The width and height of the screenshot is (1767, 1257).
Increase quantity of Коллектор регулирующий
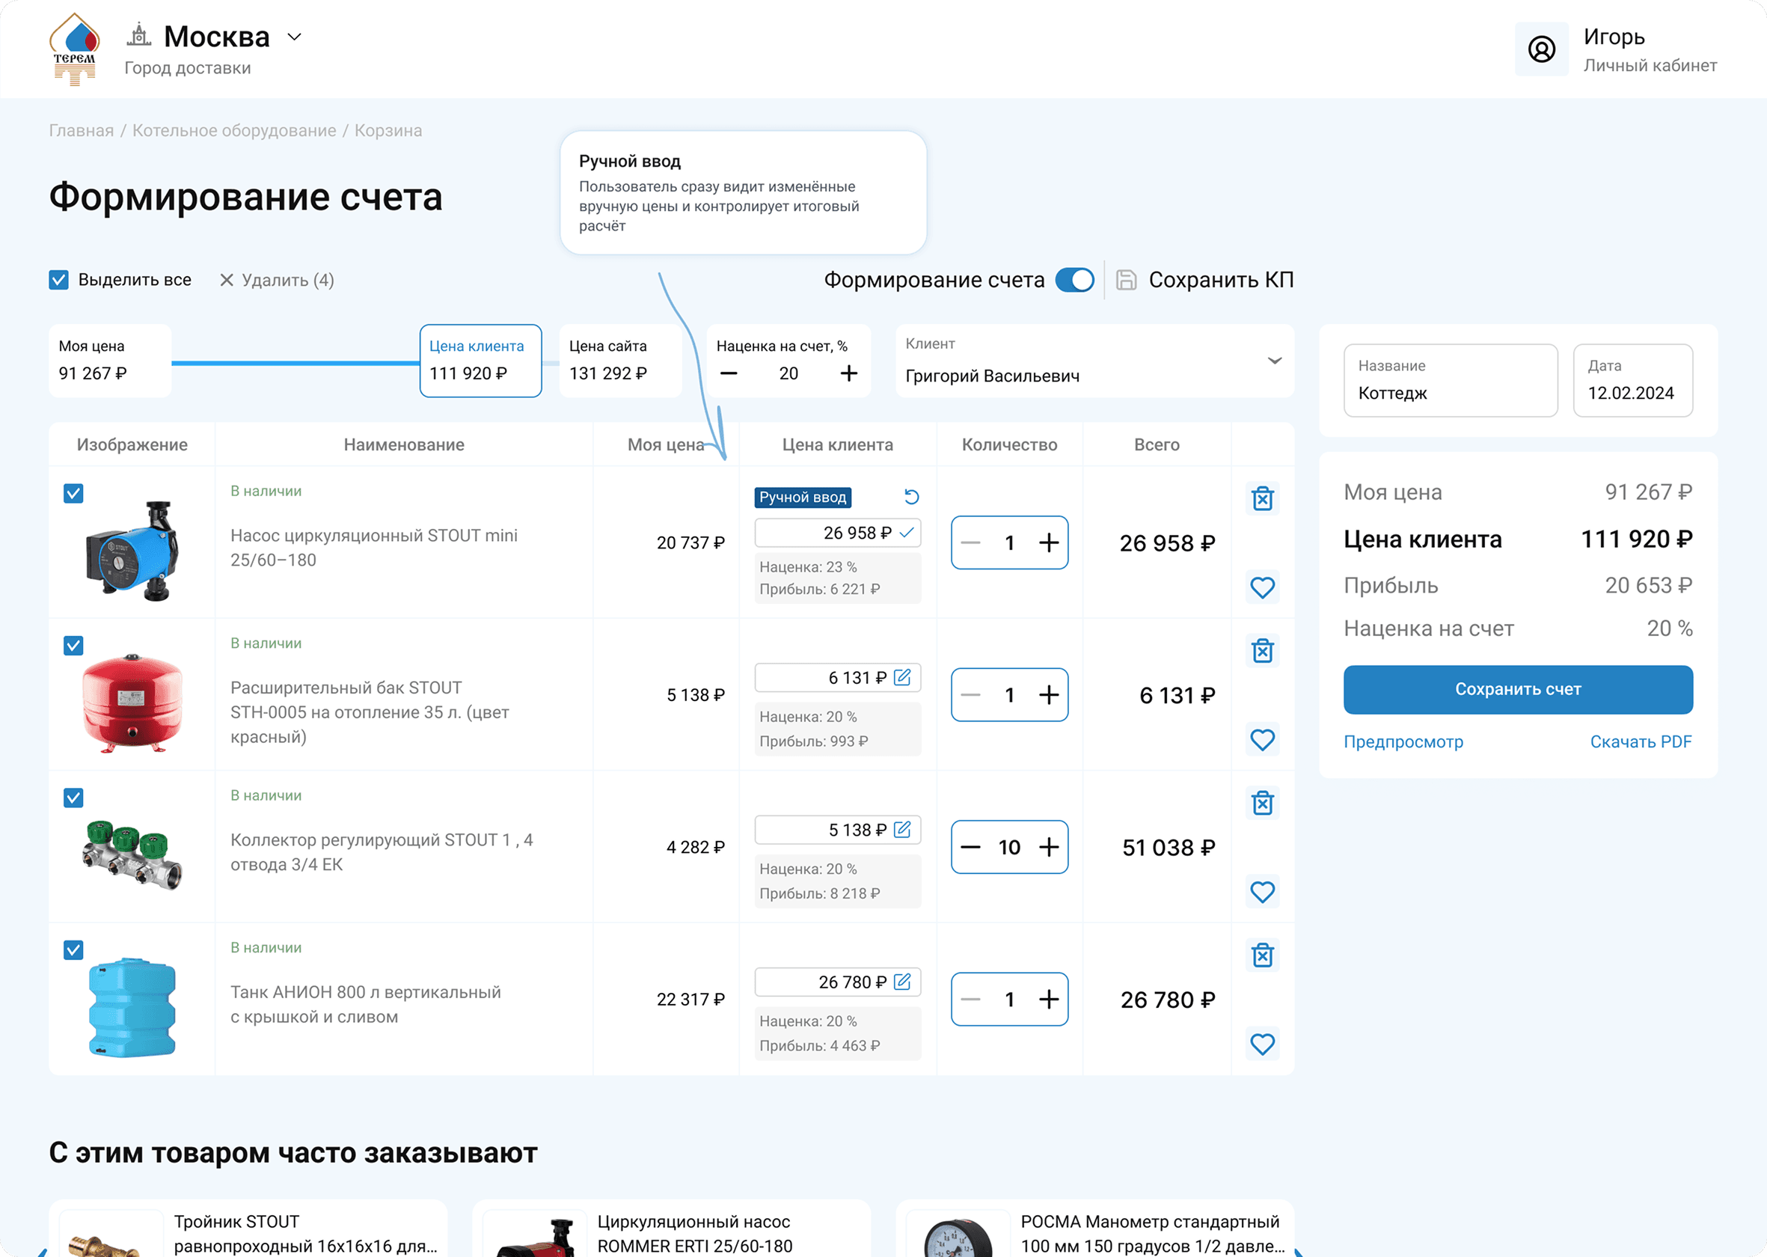[1049, 847]
